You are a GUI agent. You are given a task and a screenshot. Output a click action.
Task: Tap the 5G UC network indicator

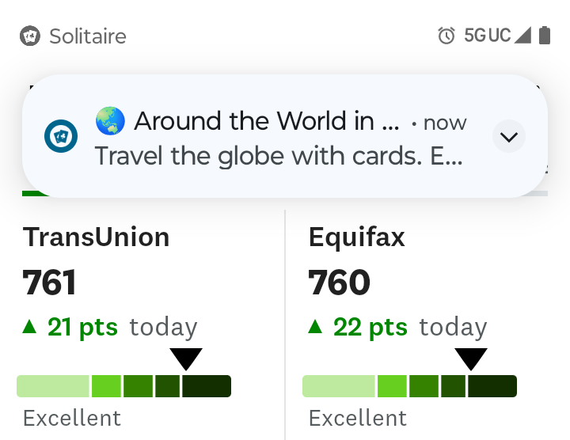click(487, 36)
